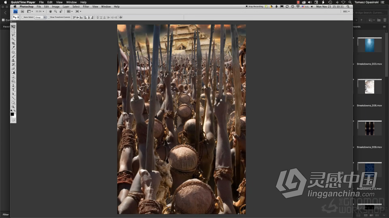
Task: Reset to the default foreground and background colors
Action: (12, 111)
